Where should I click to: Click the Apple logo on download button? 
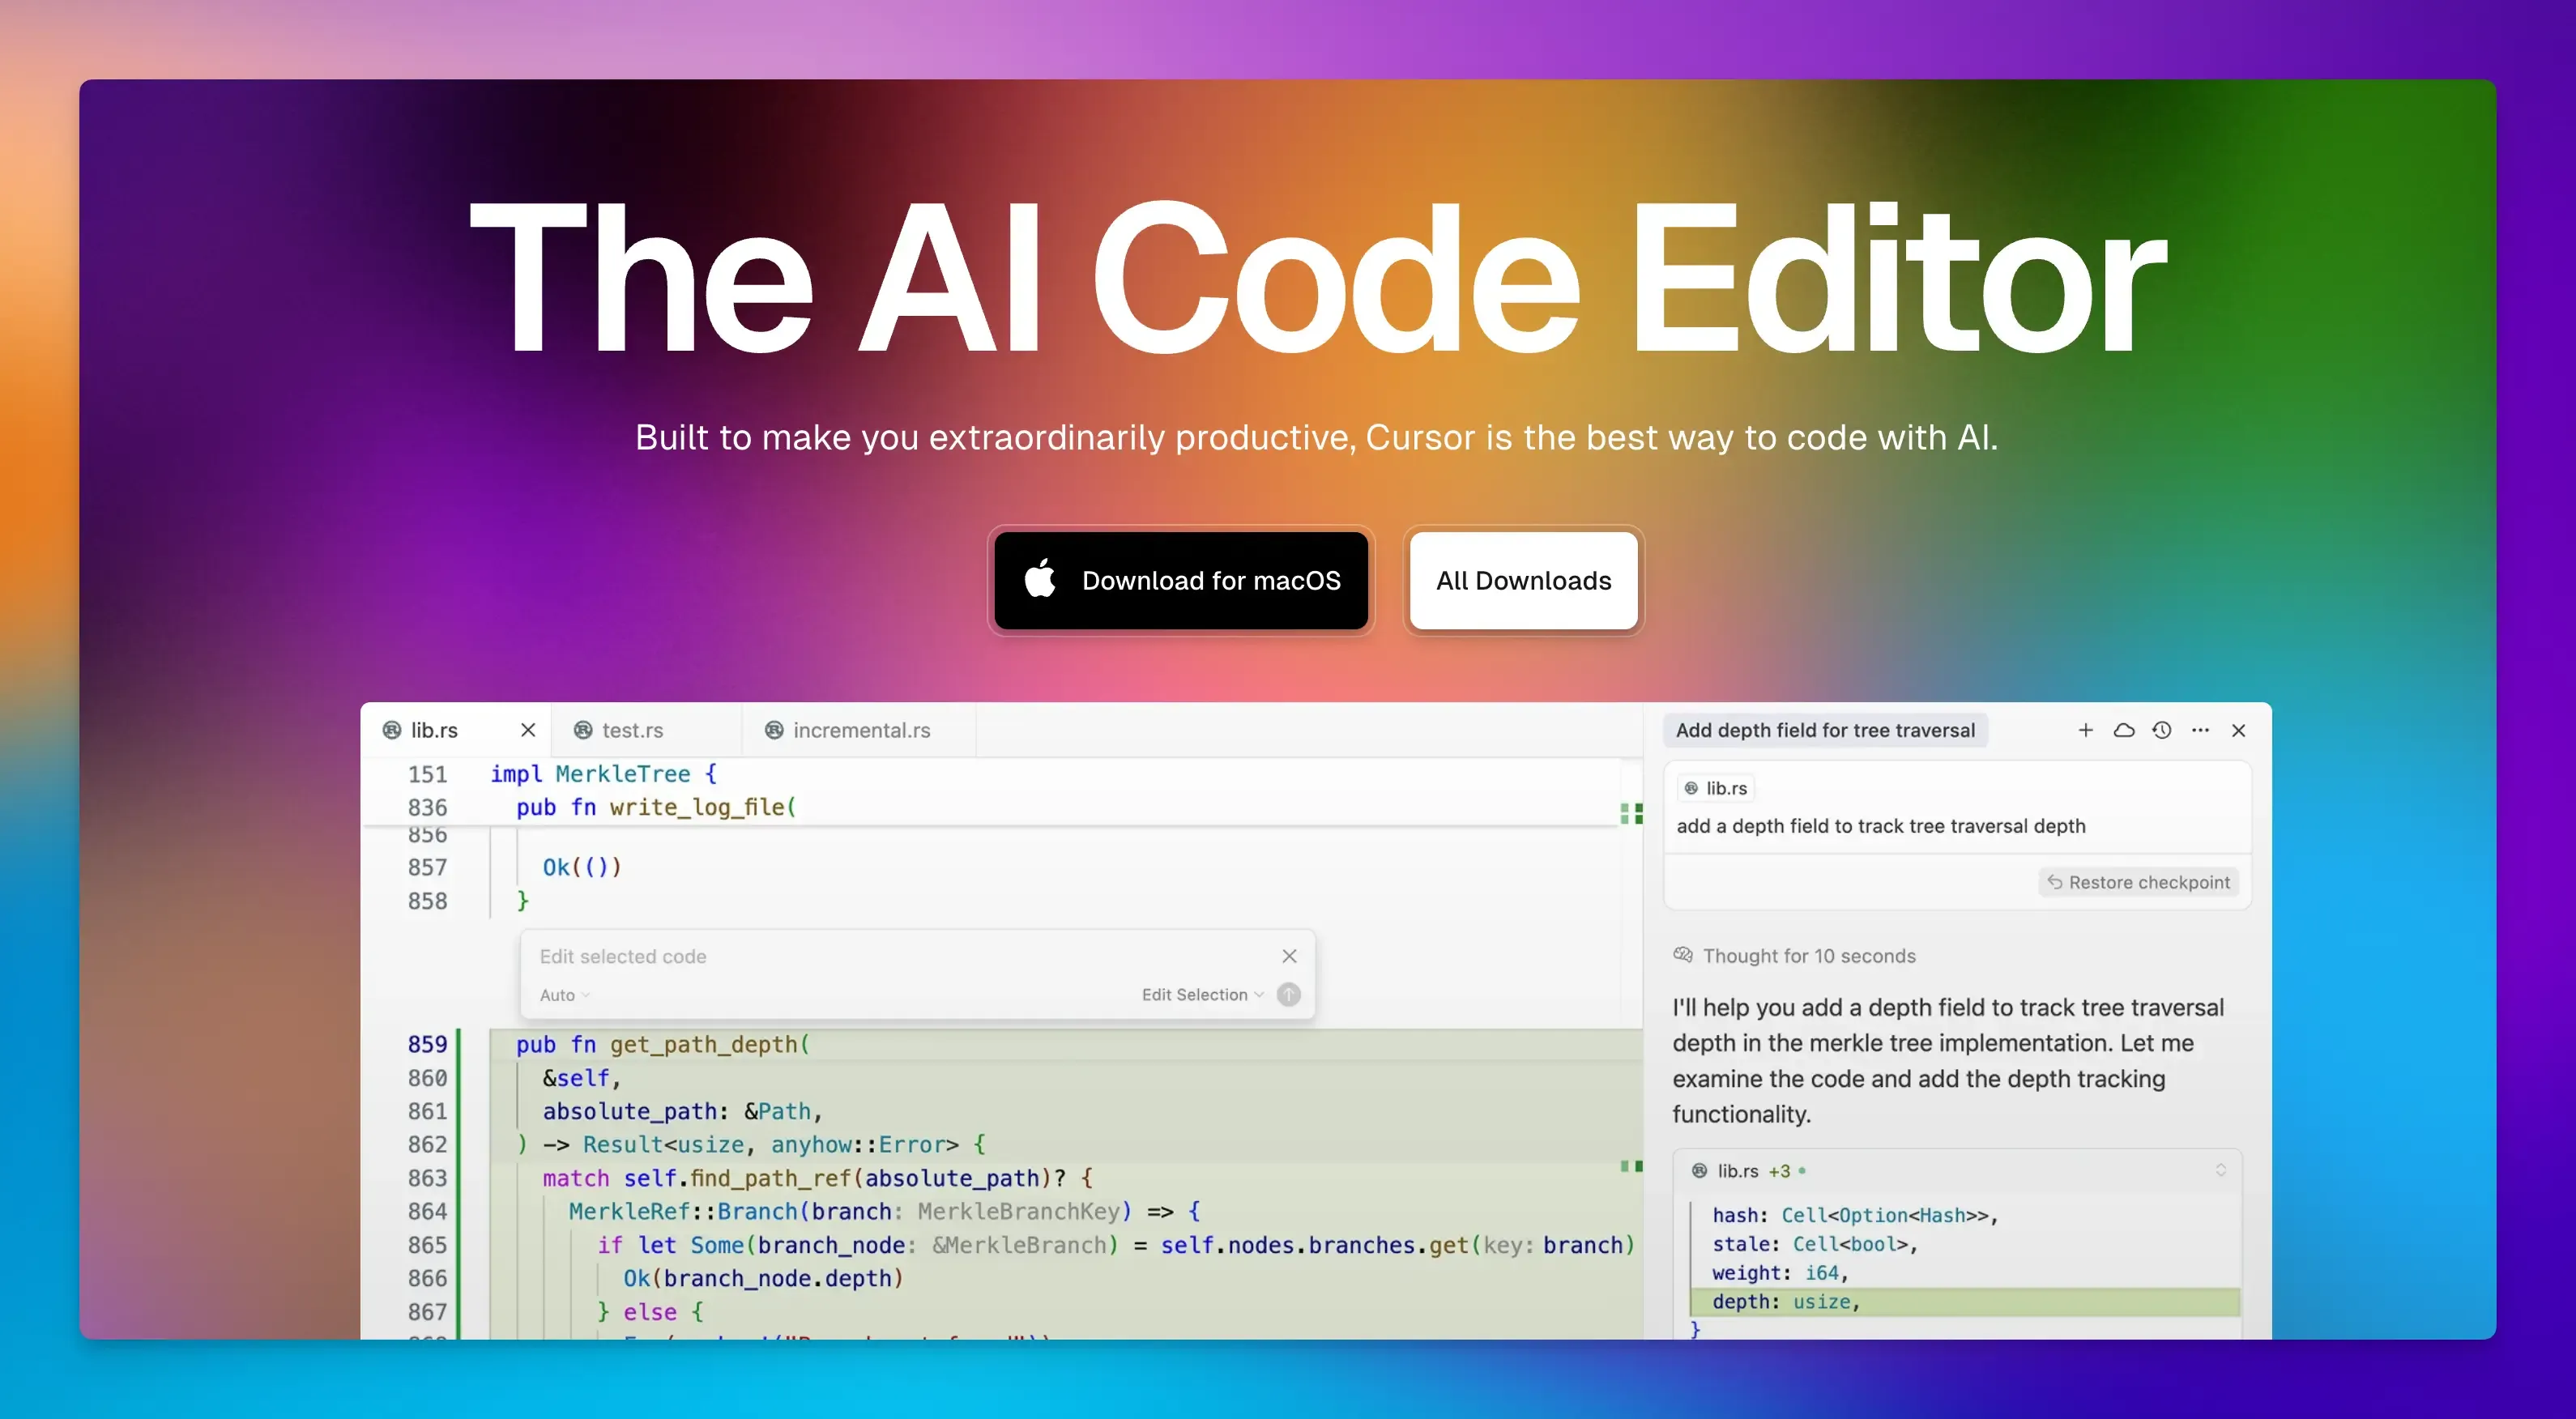click(x=1040, y=578)
